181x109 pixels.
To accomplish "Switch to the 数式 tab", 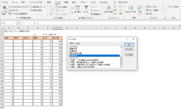I will [x=49, y=2].
